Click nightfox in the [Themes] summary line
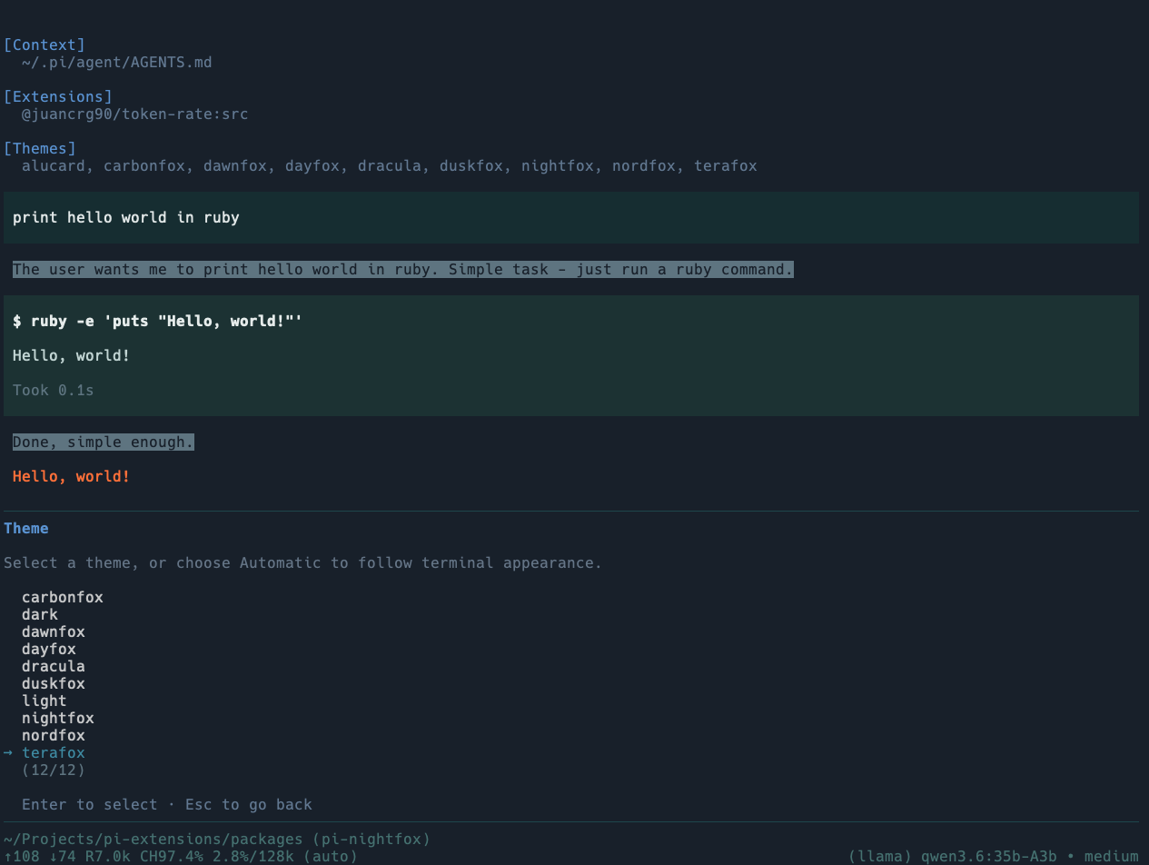 [x=558, y=165]
